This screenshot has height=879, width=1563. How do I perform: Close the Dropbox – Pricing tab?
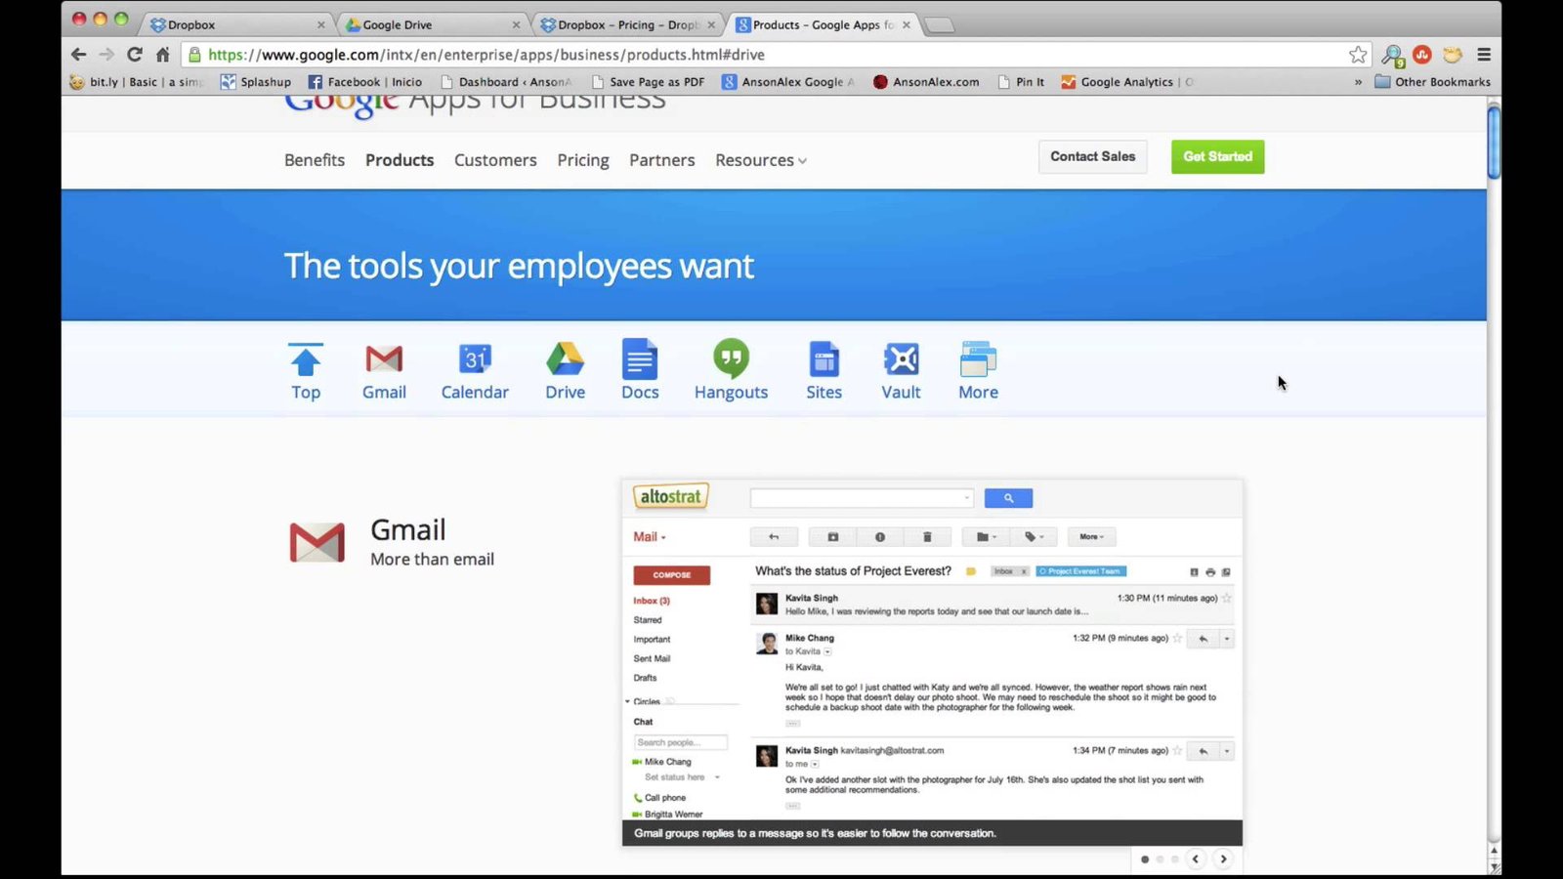pyautogui.click(x=711, y=24)
